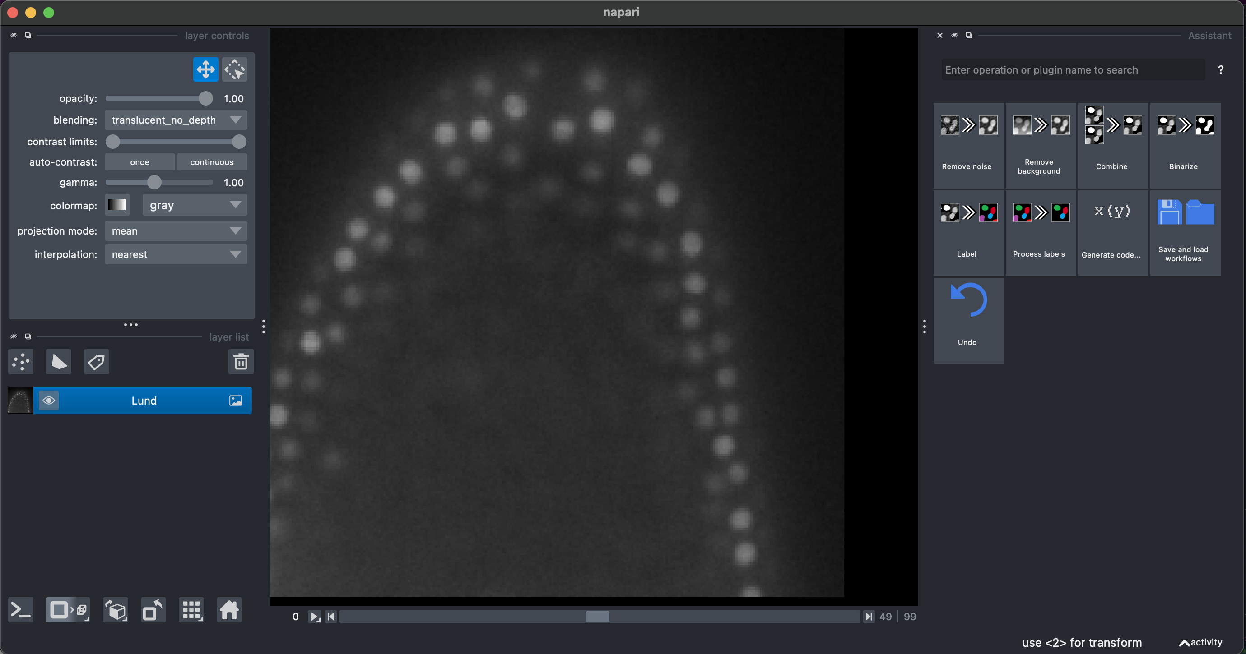Click auto-contrast once button
Image resolution: width=1246 pixels, height=654 pixels.
tap(140, 162)
